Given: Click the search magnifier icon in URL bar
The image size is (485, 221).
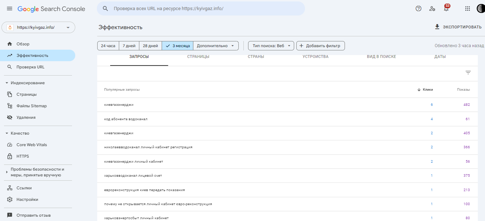Looking at the screenshot, I should click(x=105, y=9).
